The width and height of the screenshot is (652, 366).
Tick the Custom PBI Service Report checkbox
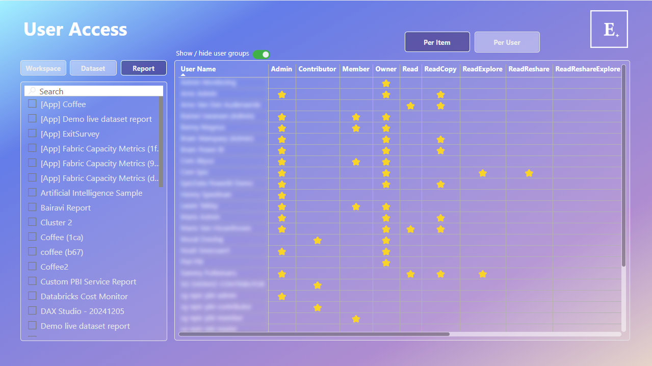pyautogui.click(x=32, y=281)
